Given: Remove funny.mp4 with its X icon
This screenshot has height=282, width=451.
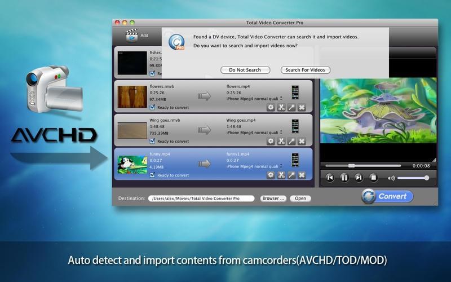Looking at the screenshot, I should tap(302, 175).
